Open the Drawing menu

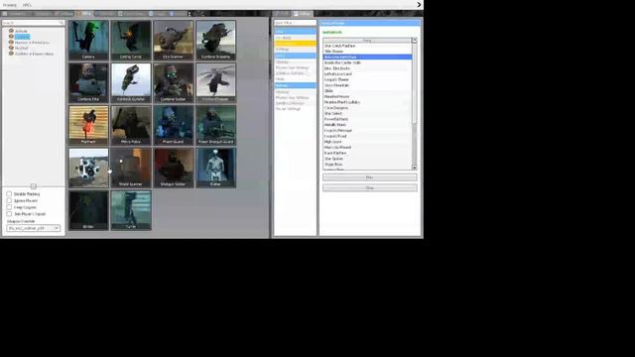click(10, 5)
